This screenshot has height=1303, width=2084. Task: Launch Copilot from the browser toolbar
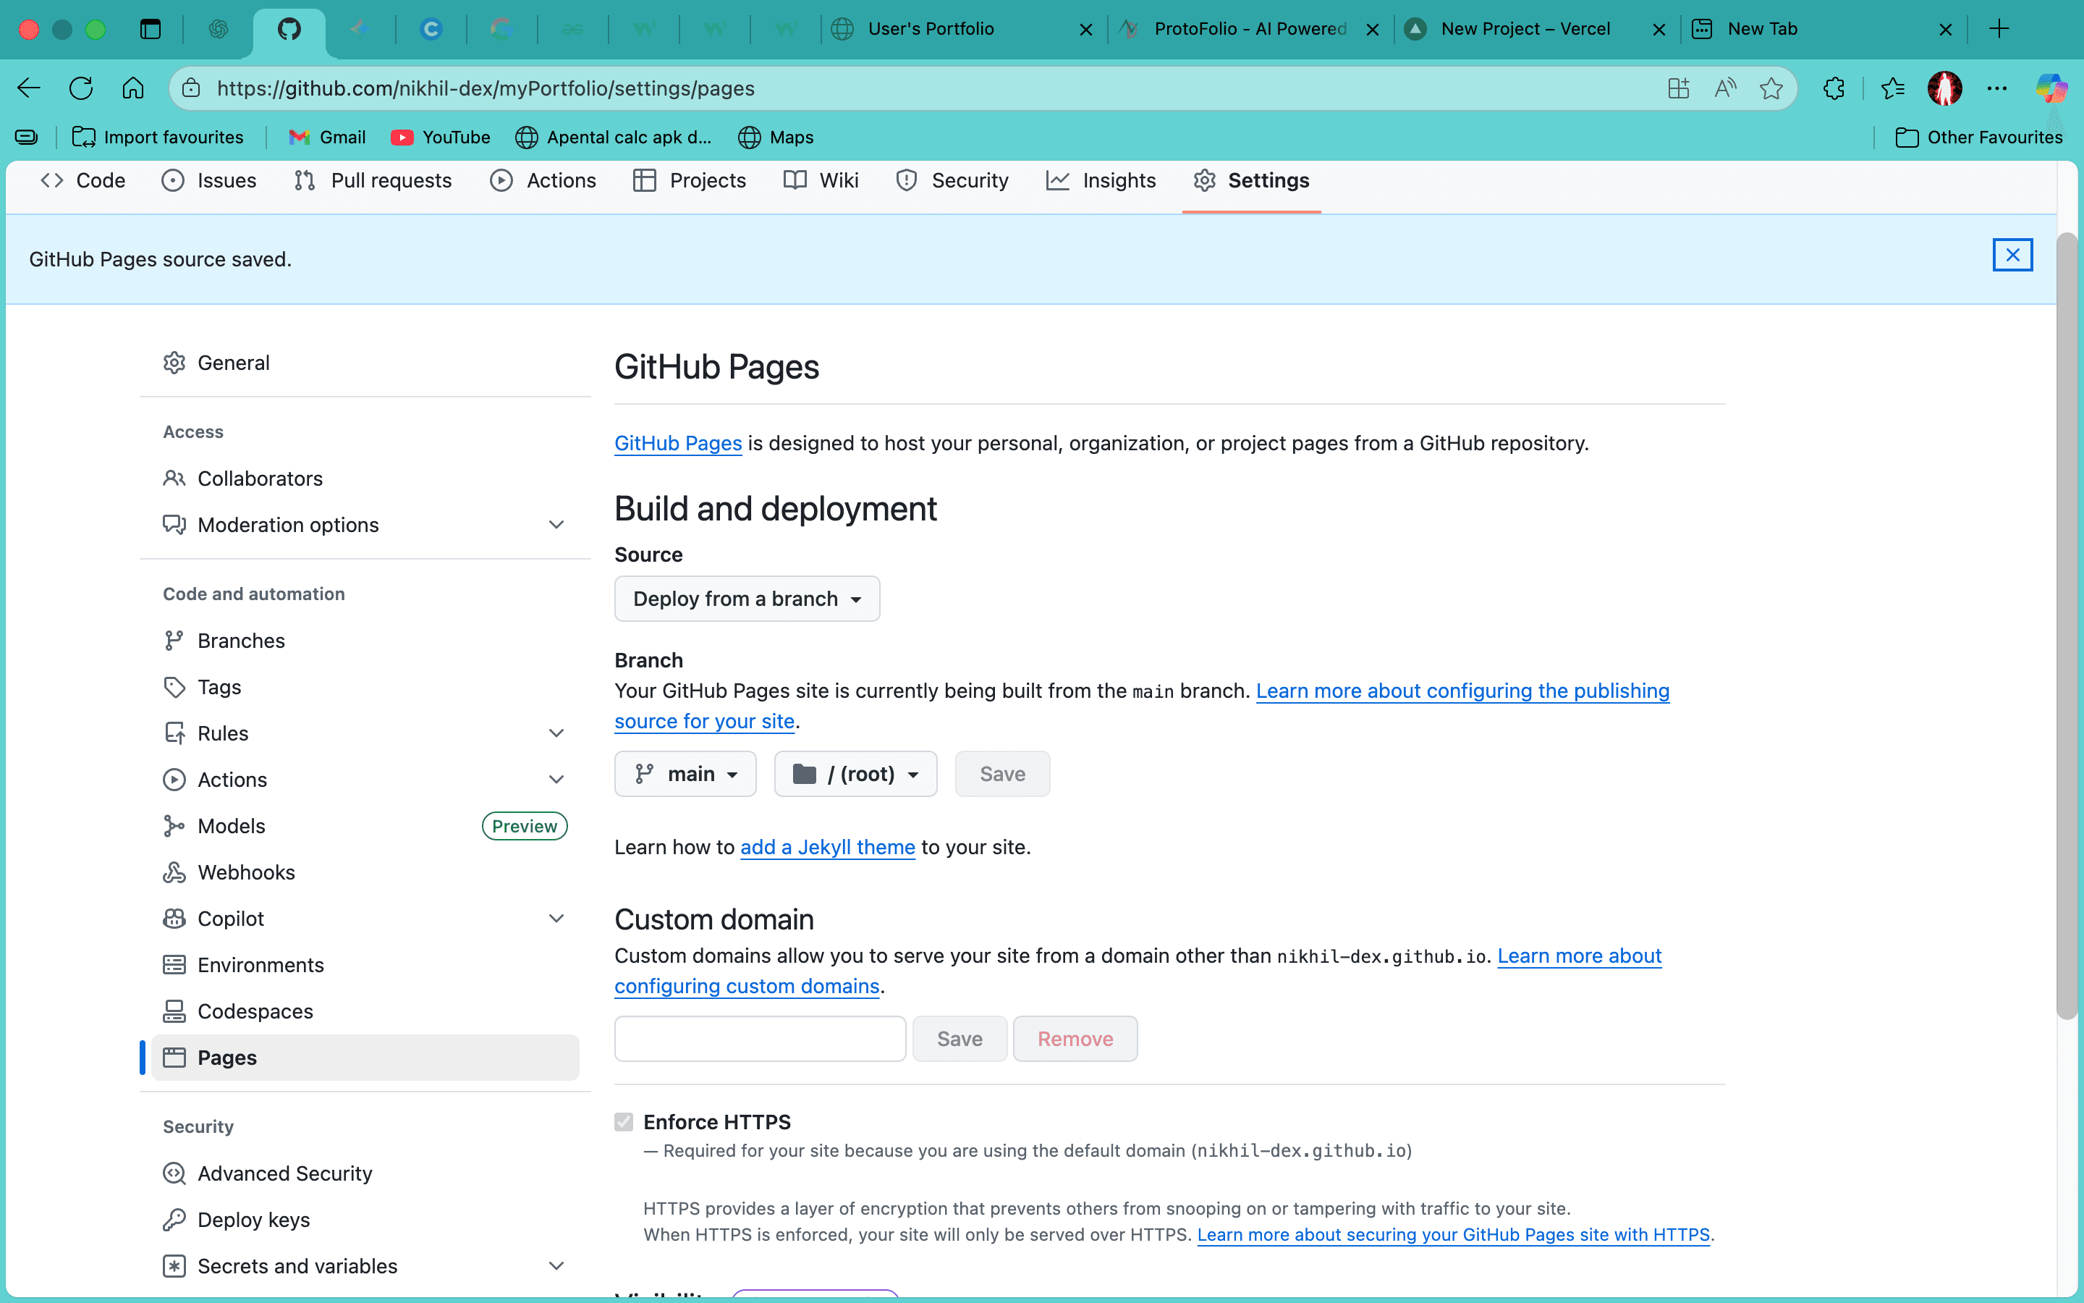click(x=2051, y=88)
